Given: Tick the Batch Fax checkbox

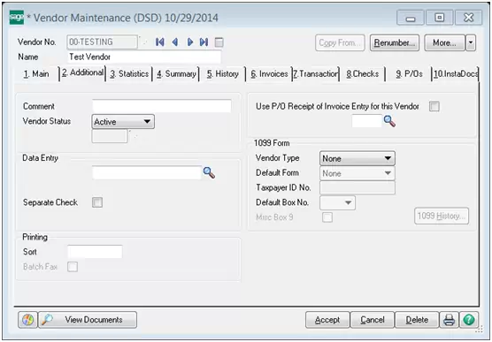Looking at the screenshot, I should (x=73, y=267).
